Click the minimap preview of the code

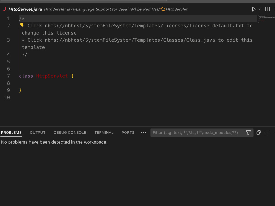coord(266,19)
